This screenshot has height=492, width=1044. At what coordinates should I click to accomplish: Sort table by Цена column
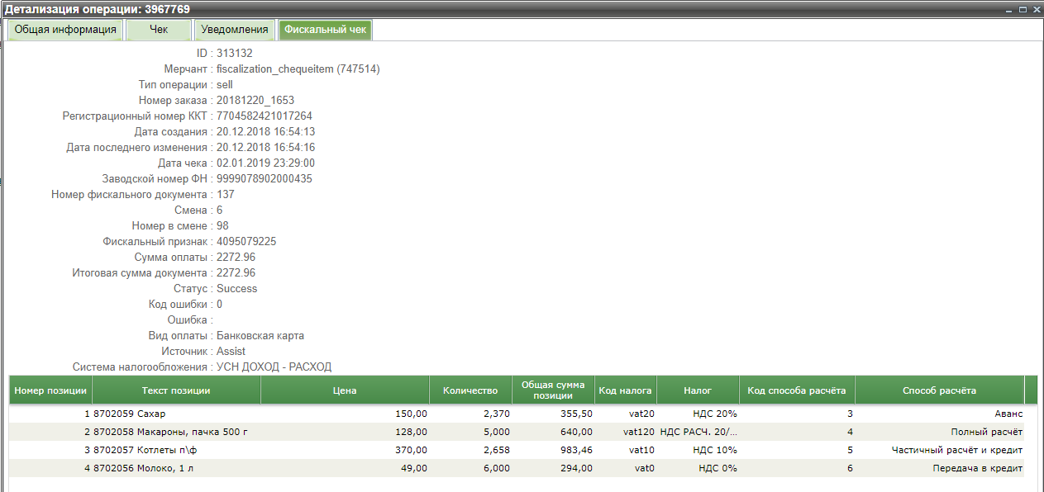(345, 390)
